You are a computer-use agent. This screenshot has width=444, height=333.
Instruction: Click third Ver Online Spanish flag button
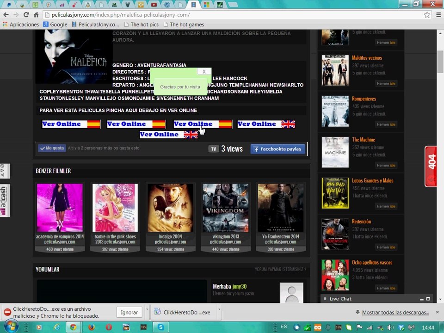203,124
